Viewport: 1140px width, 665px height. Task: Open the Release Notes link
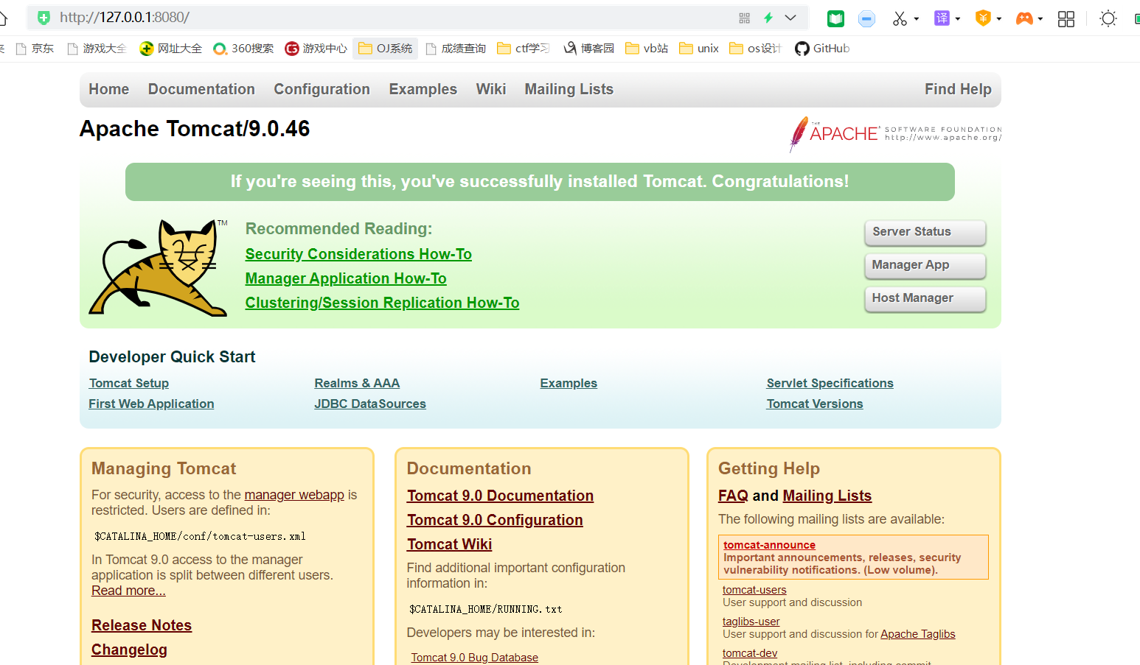pyautogui.click(x=142, y=625)
